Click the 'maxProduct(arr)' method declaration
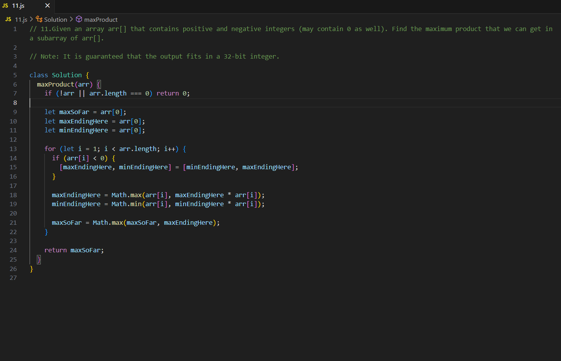The height and width of the screenshot is (361, 561). pos(65,84)
